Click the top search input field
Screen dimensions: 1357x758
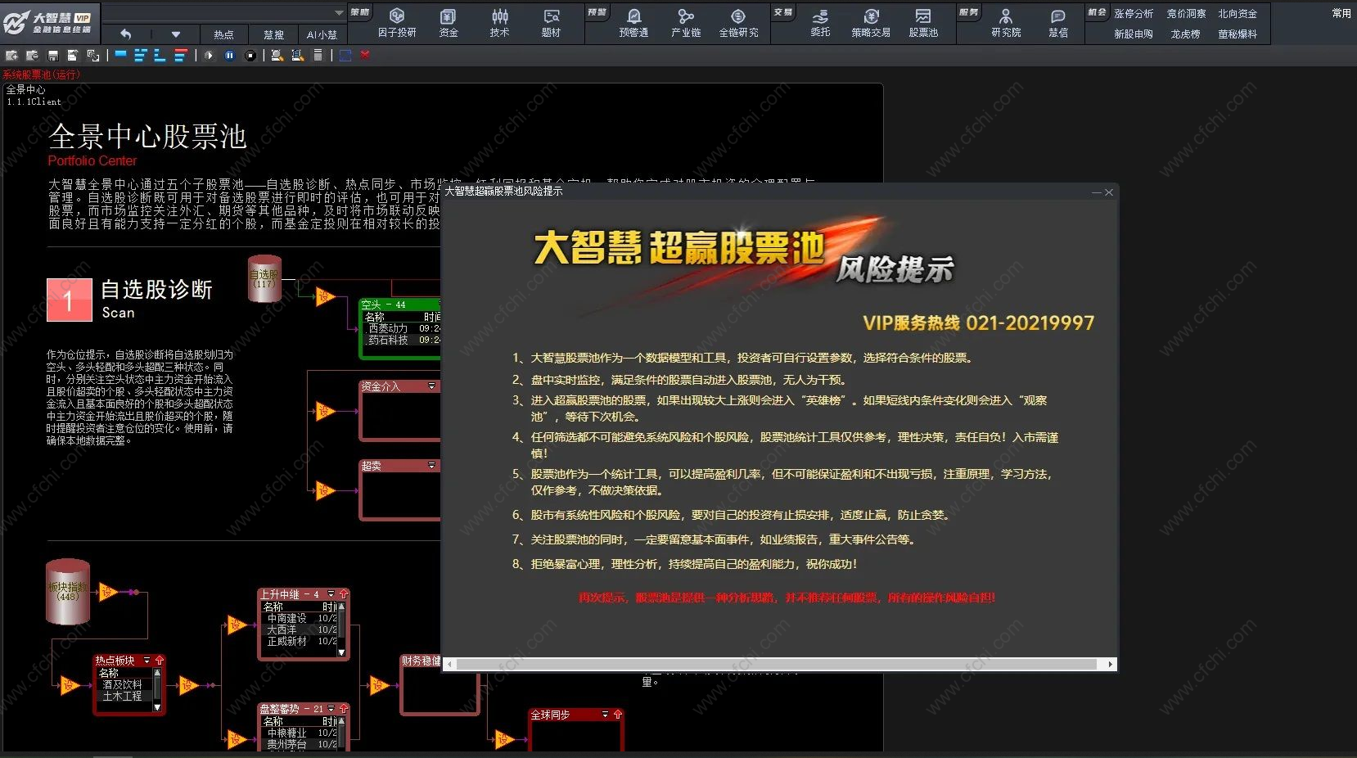[x=217, y=13]
